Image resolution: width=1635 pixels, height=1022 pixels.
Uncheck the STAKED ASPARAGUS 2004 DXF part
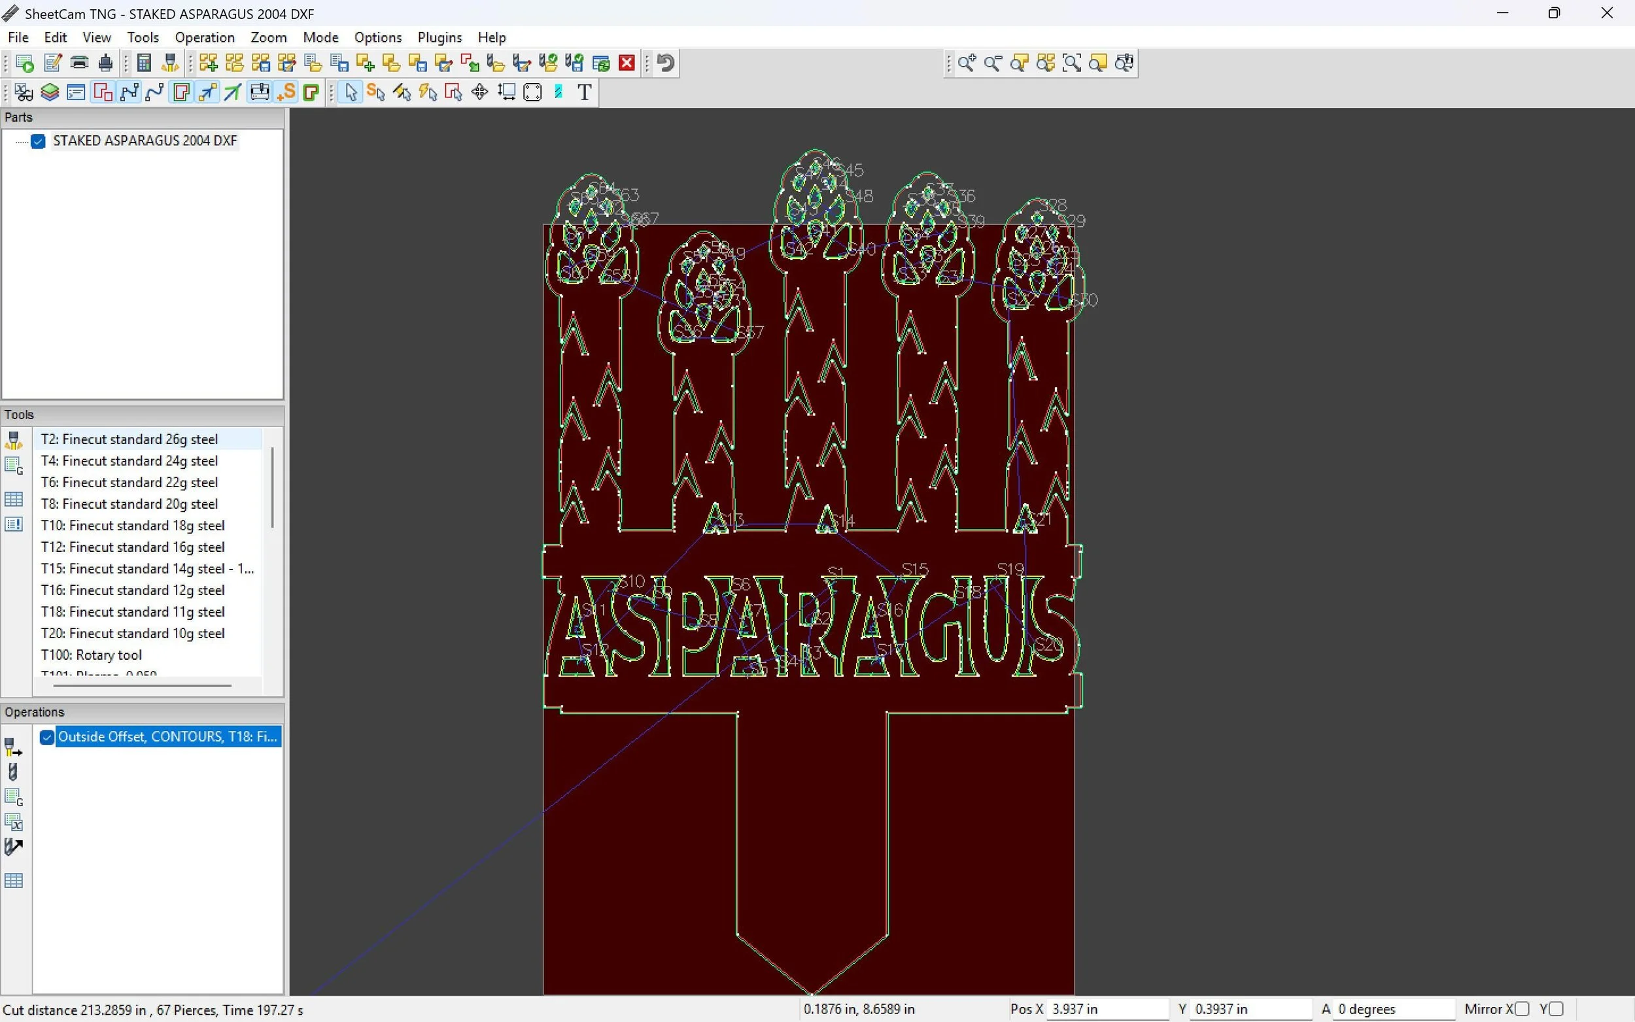pos(39,141)
